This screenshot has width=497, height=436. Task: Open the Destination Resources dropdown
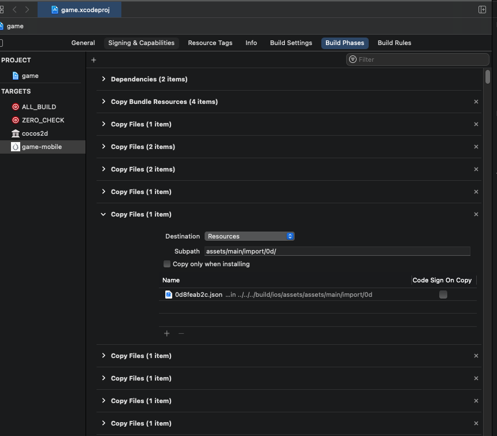point(250,236)
